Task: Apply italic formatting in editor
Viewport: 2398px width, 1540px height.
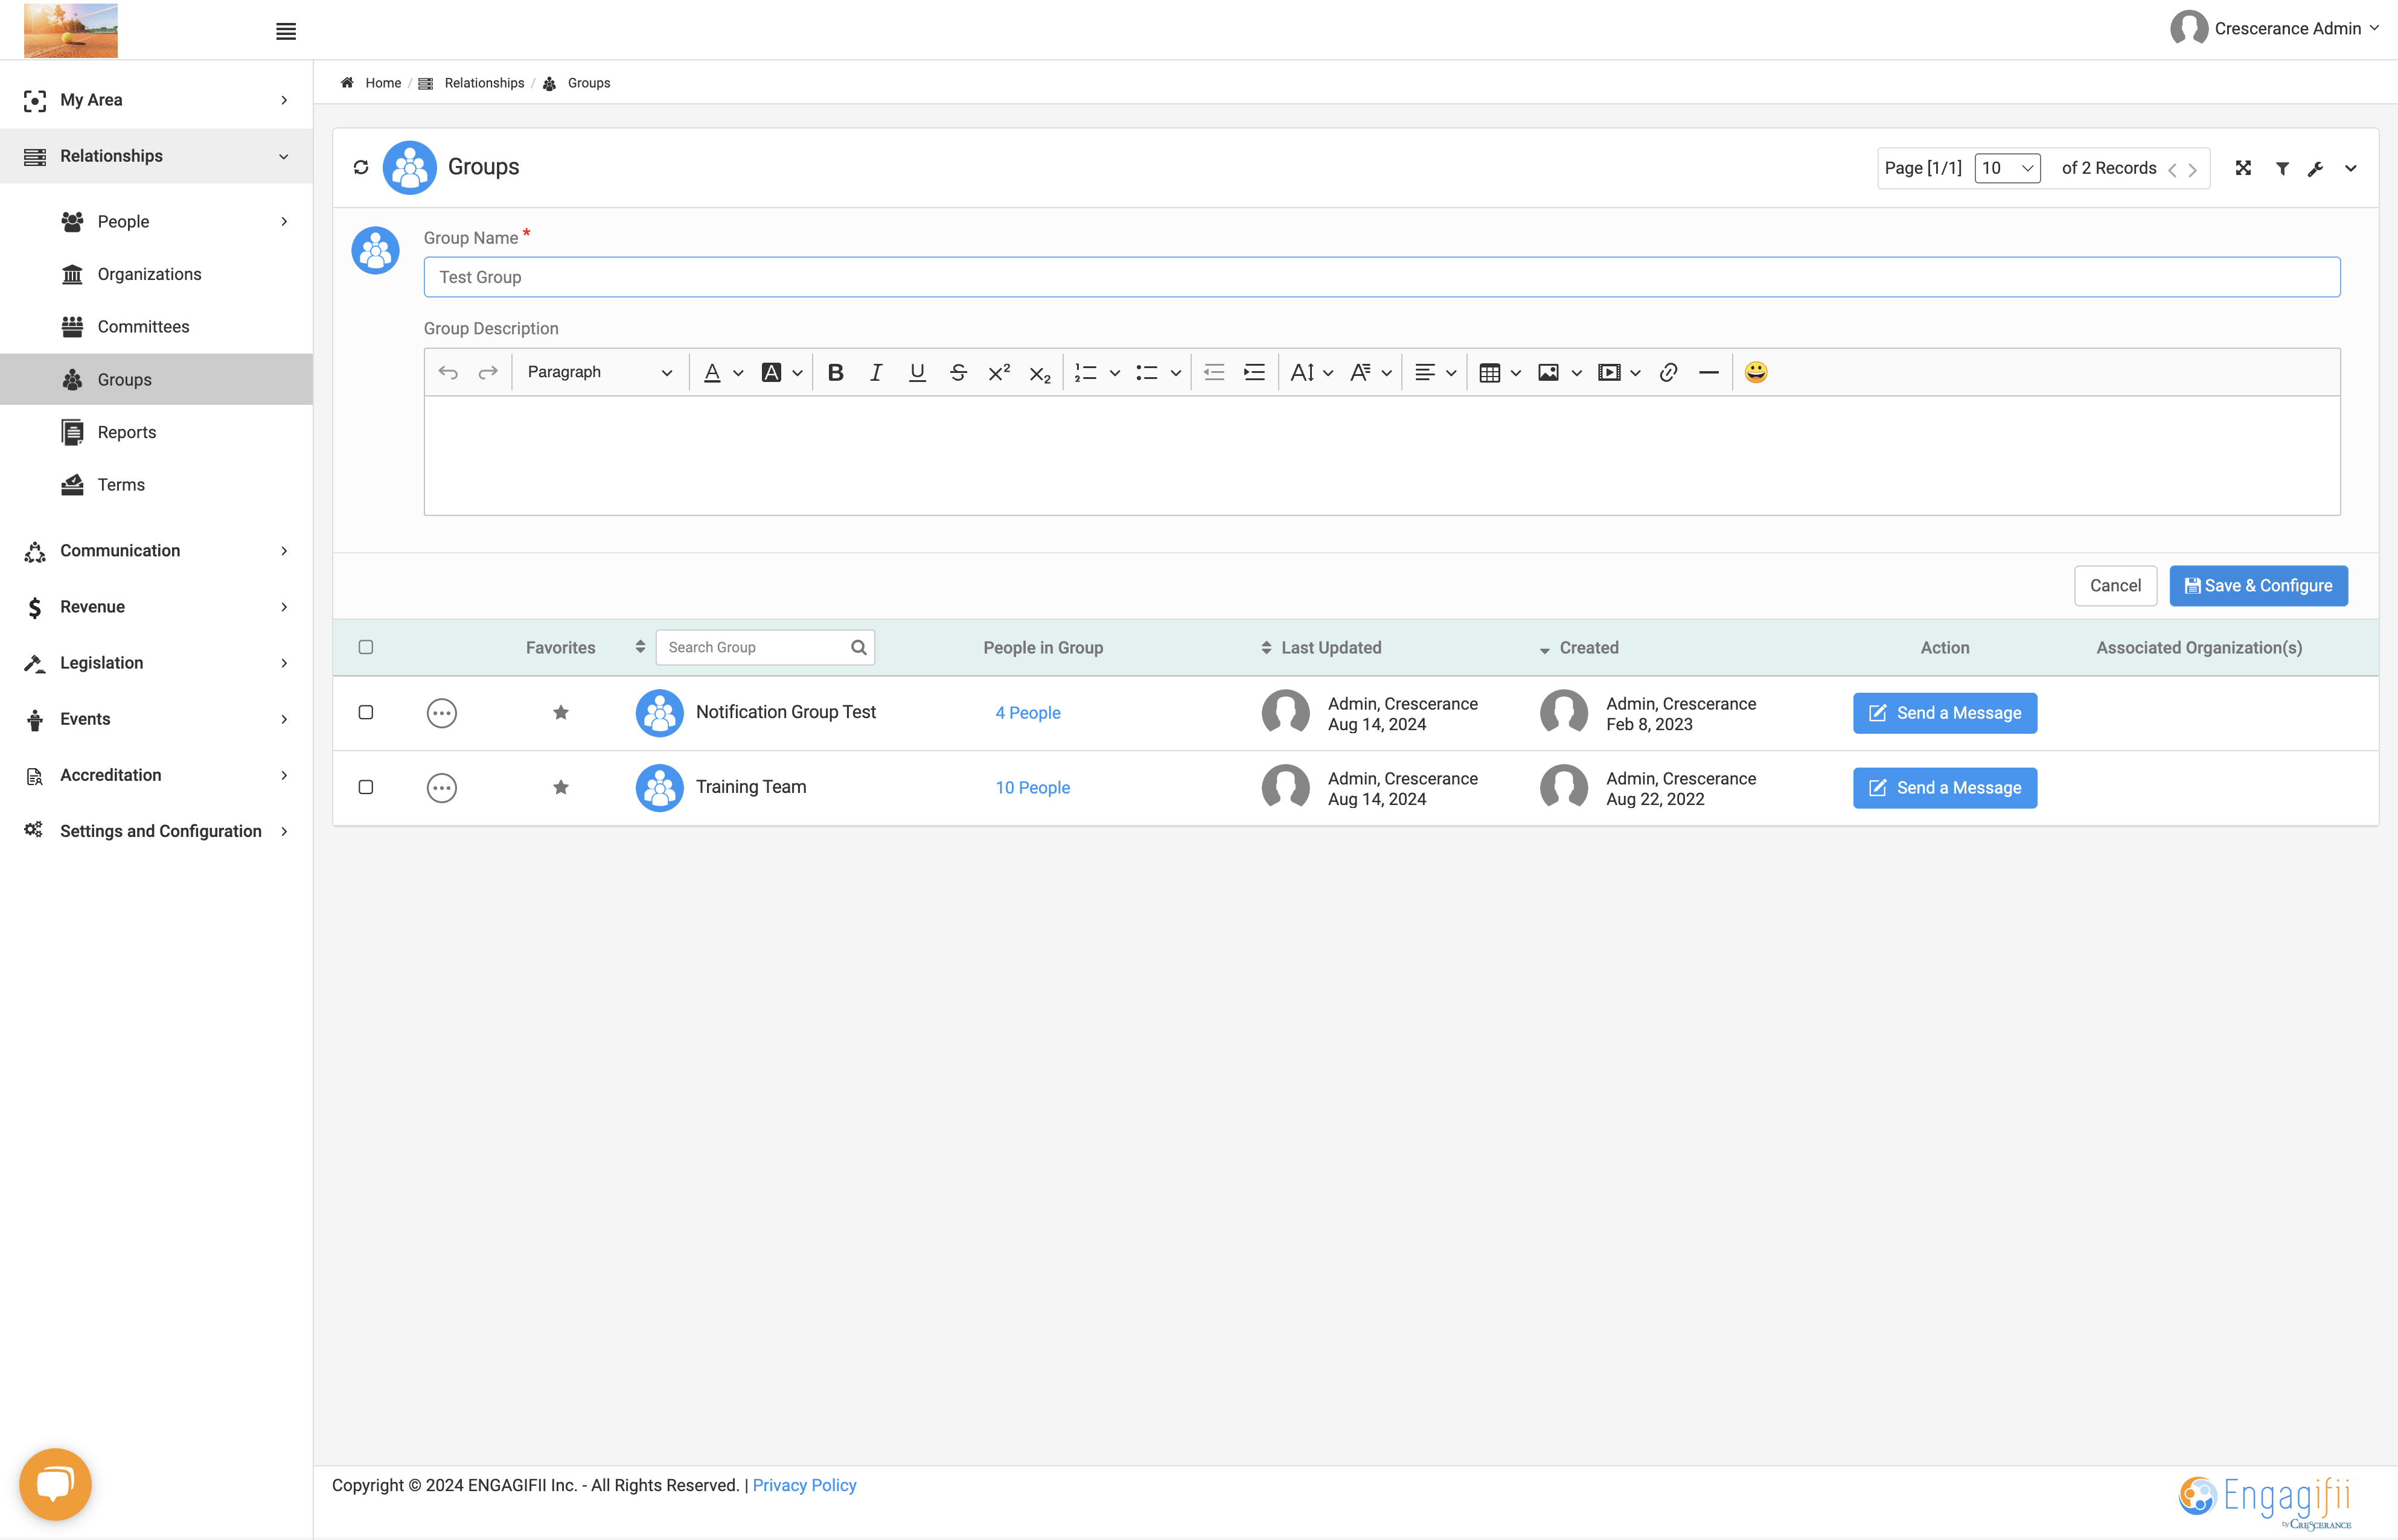Action: coord(875,372)
